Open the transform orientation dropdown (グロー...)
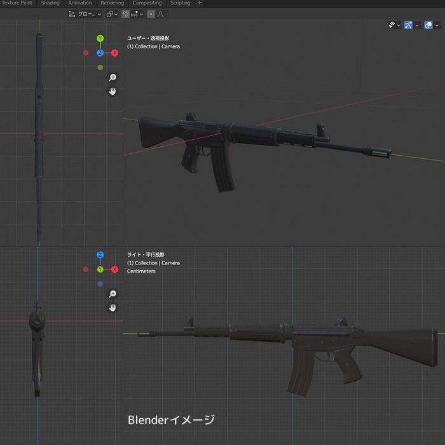 pos(85,14)
